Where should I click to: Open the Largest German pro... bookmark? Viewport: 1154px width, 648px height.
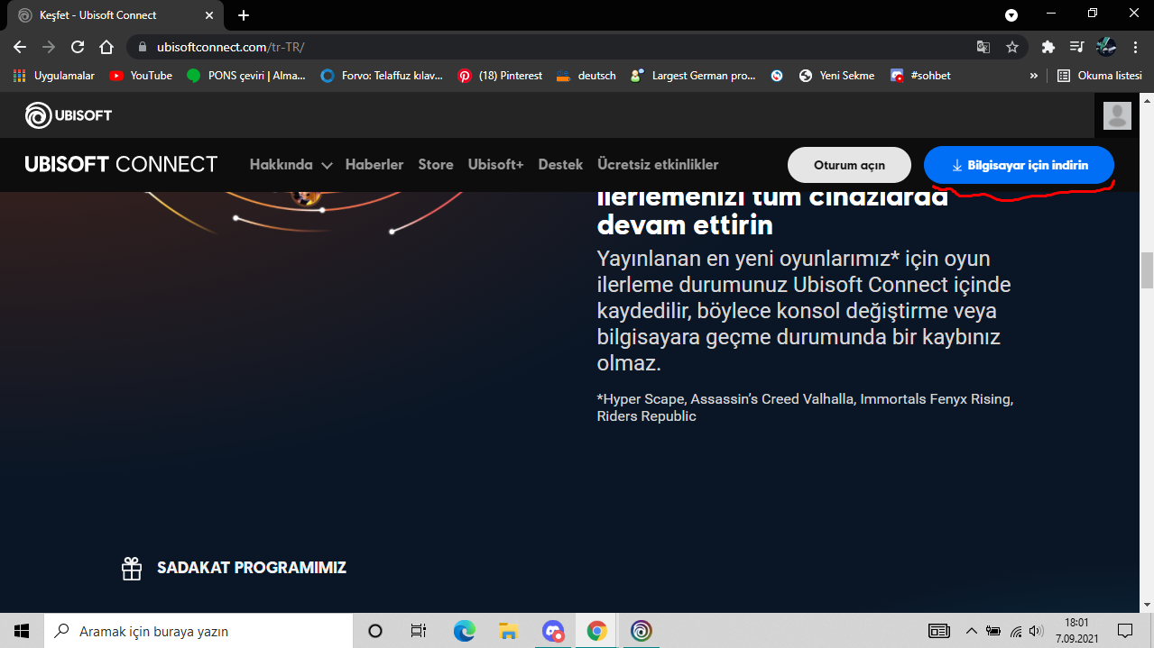coord(693,76)
